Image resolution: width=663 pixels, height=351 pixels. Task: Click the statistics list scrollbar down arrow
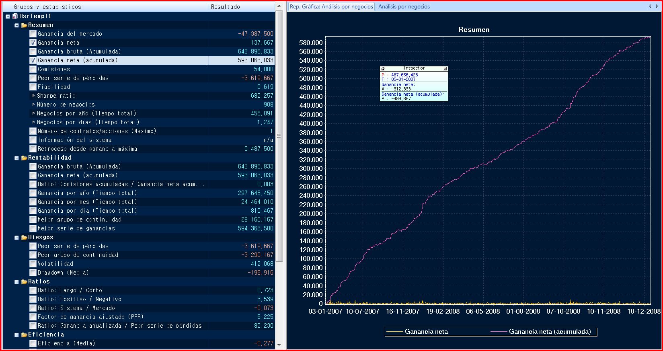[279, 345]
